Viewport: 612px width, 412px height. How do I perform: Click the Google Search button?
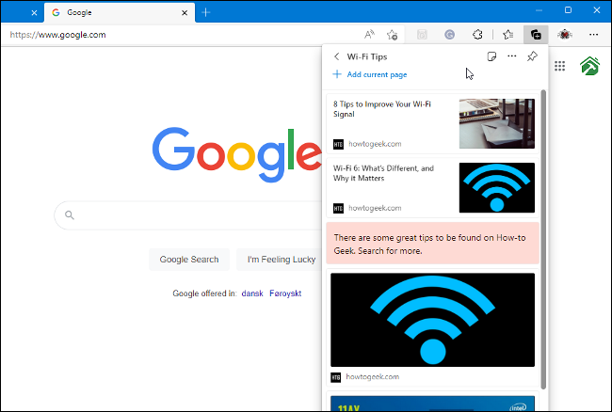pyautogui.click(x=189, y=260)
